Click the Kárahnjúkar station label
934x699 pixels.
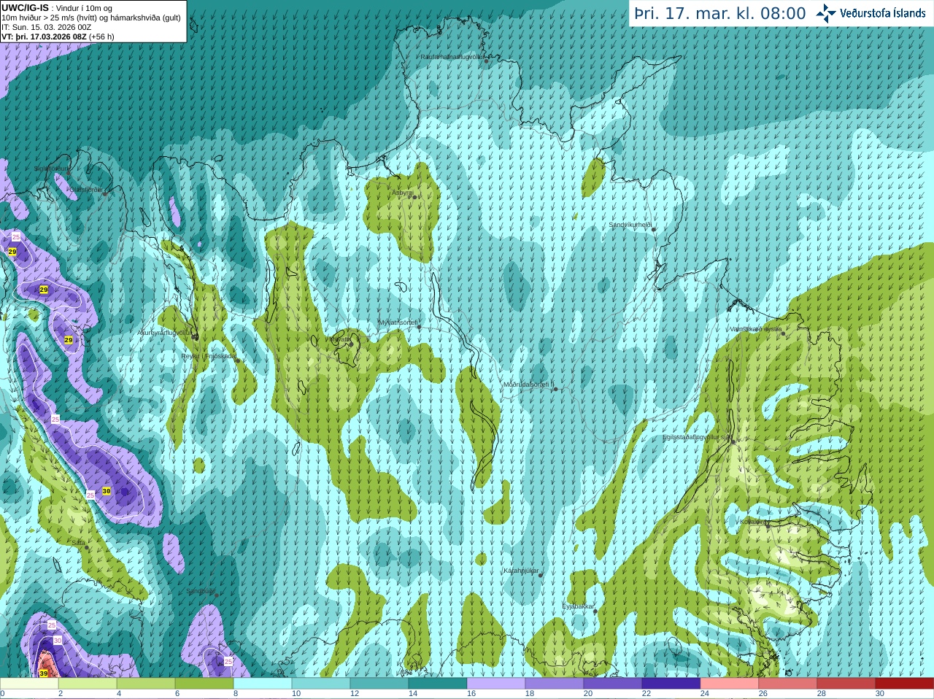[521, 571]
